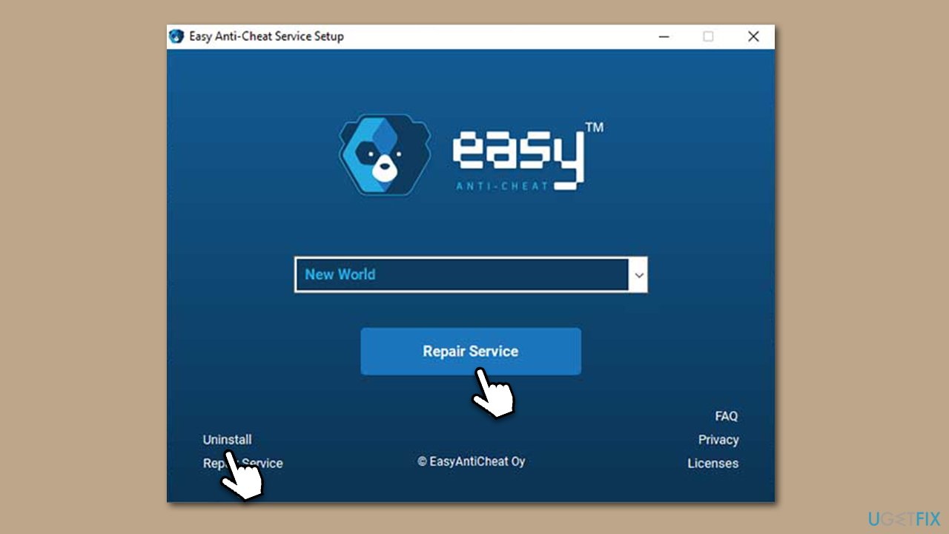
Task: Click the Easy Anti-Cheat title bar icon
Action: pyautogui.click(x=176, y=36)
